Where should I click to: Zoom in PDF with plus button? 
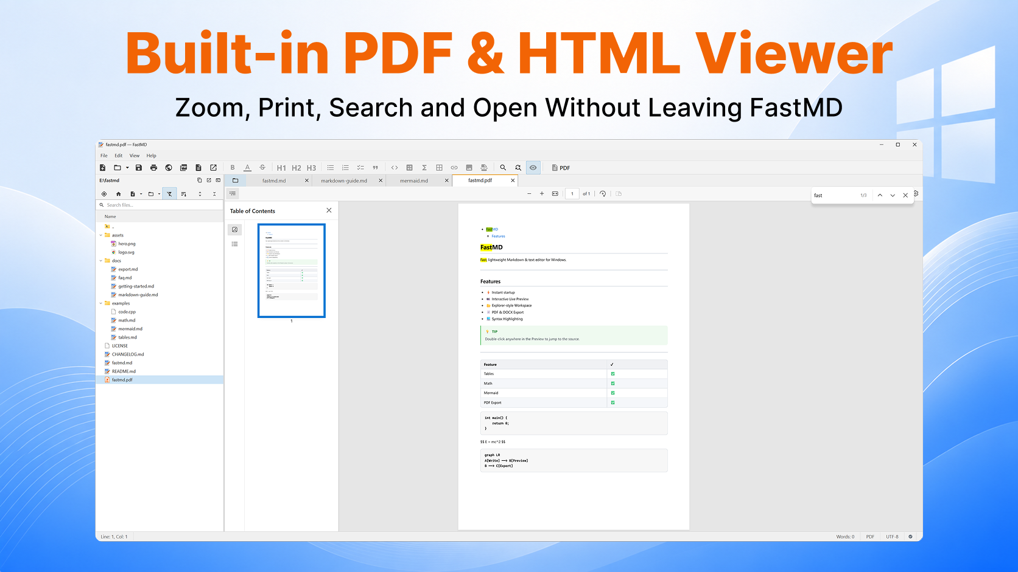(x=542, y=194)
